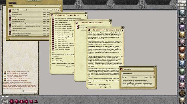Click link icon in 1.3.2 Creating window header

pos(89,30)
